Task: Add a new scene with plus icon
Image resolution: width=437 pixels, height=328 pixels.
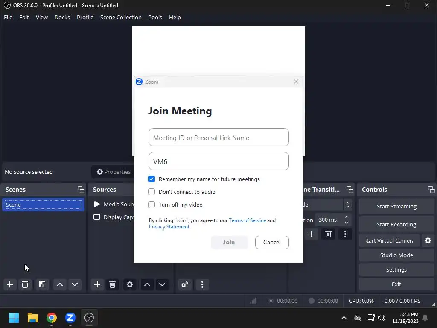Action: [10, 284]
